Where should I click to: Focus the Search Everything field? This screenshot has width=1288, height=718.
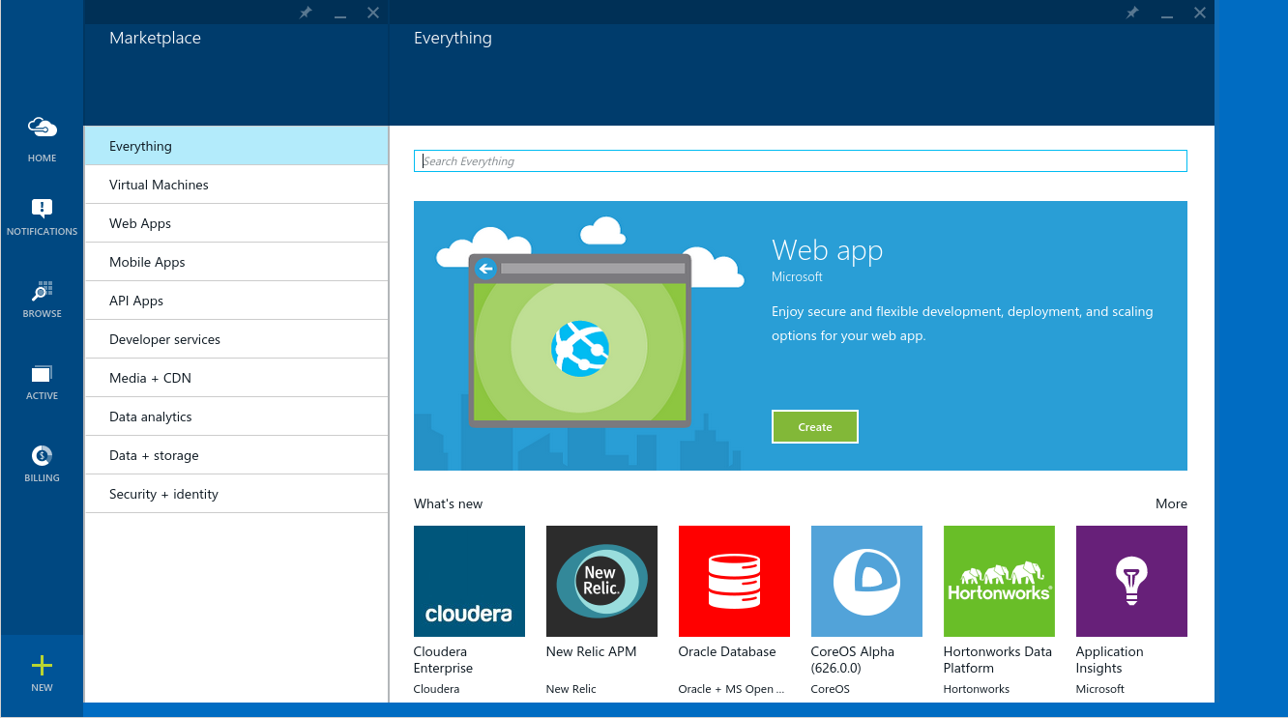tap(800, 161)
